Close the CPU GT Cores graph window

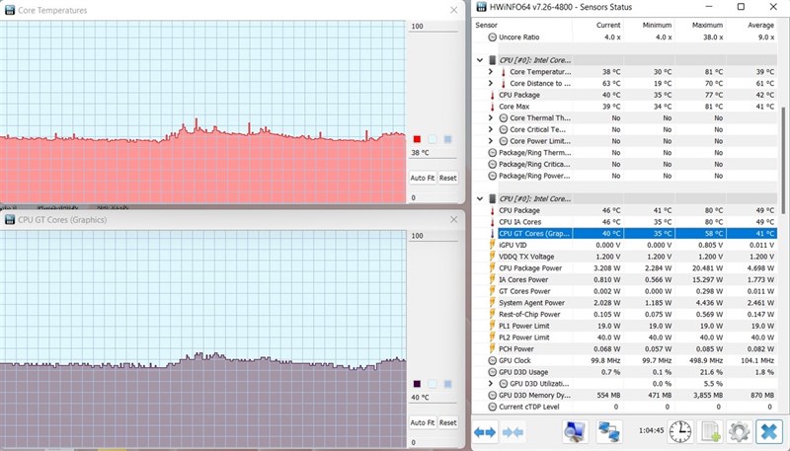(454, 219)
